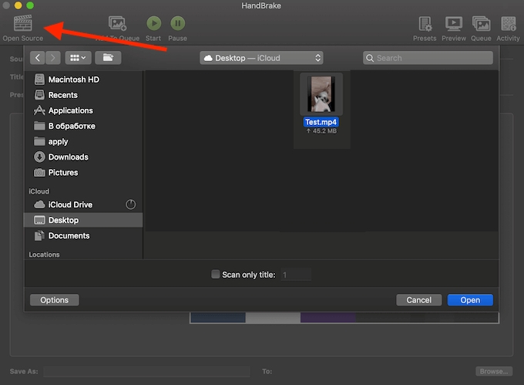Start encoding with the green Start button

click(153, 23)
